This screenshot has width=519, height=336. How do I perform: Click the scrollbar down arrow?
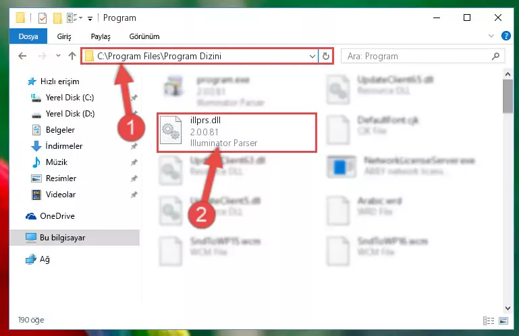pos(508,308)
